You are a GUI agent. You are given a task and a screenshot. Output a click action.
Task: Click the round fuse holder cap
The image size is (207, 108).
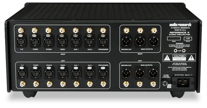165,83
